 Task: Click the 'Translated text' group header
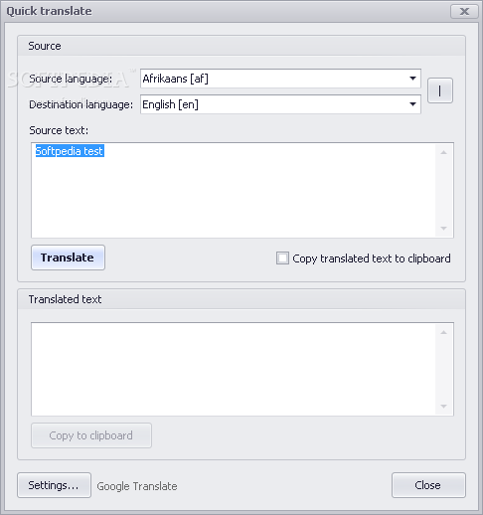pos(65,299)
